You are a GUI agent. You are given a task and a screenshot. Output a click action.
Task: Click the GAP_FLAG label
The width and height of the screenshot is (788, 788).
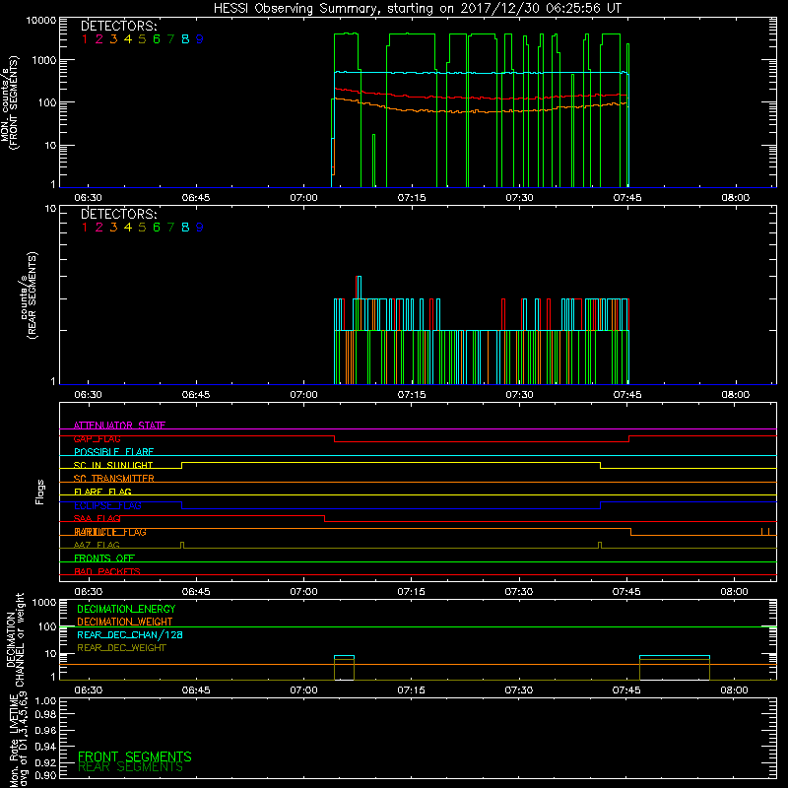point(97,438)
